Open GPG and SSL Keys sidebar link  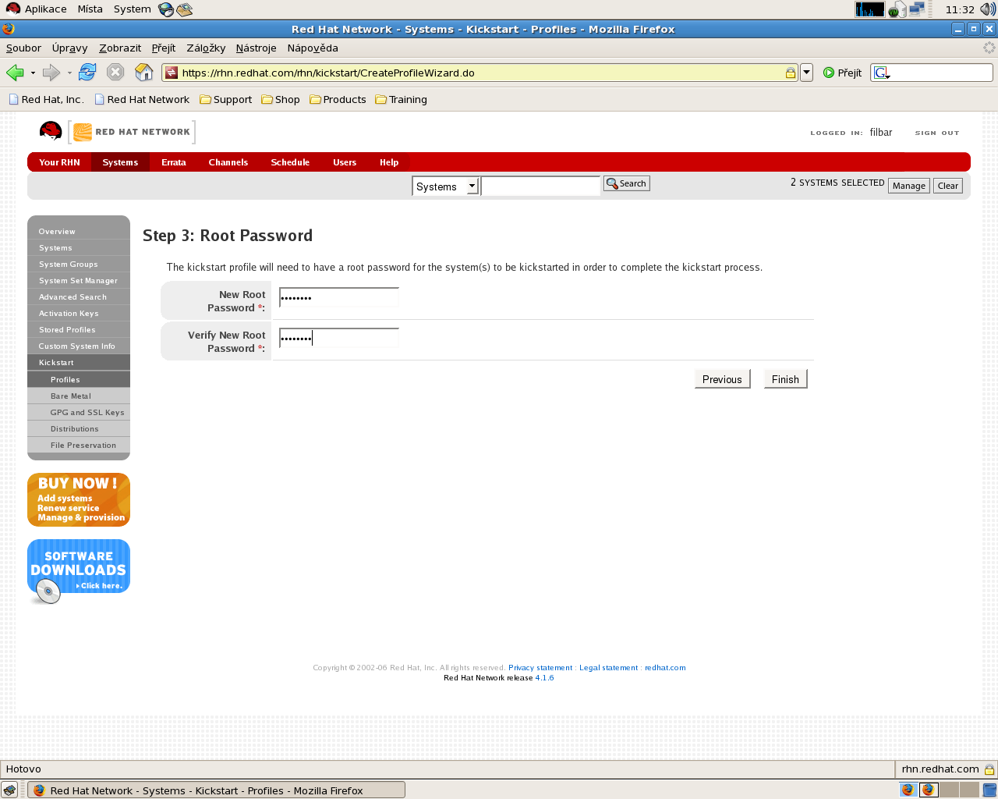(x=79, y=412)
